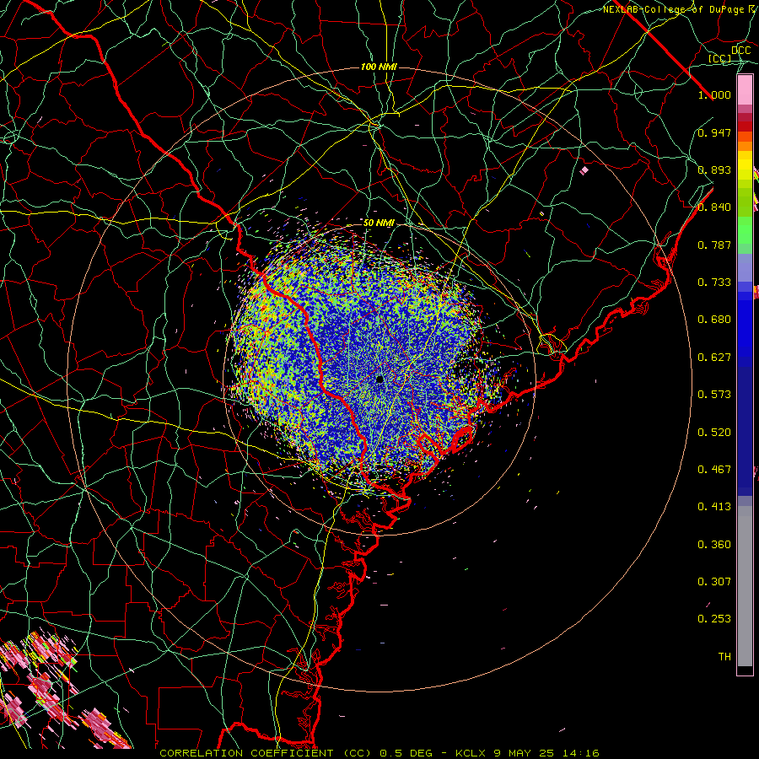
Task: Click the 50 NMI range ring label
Action: point(379,223)
